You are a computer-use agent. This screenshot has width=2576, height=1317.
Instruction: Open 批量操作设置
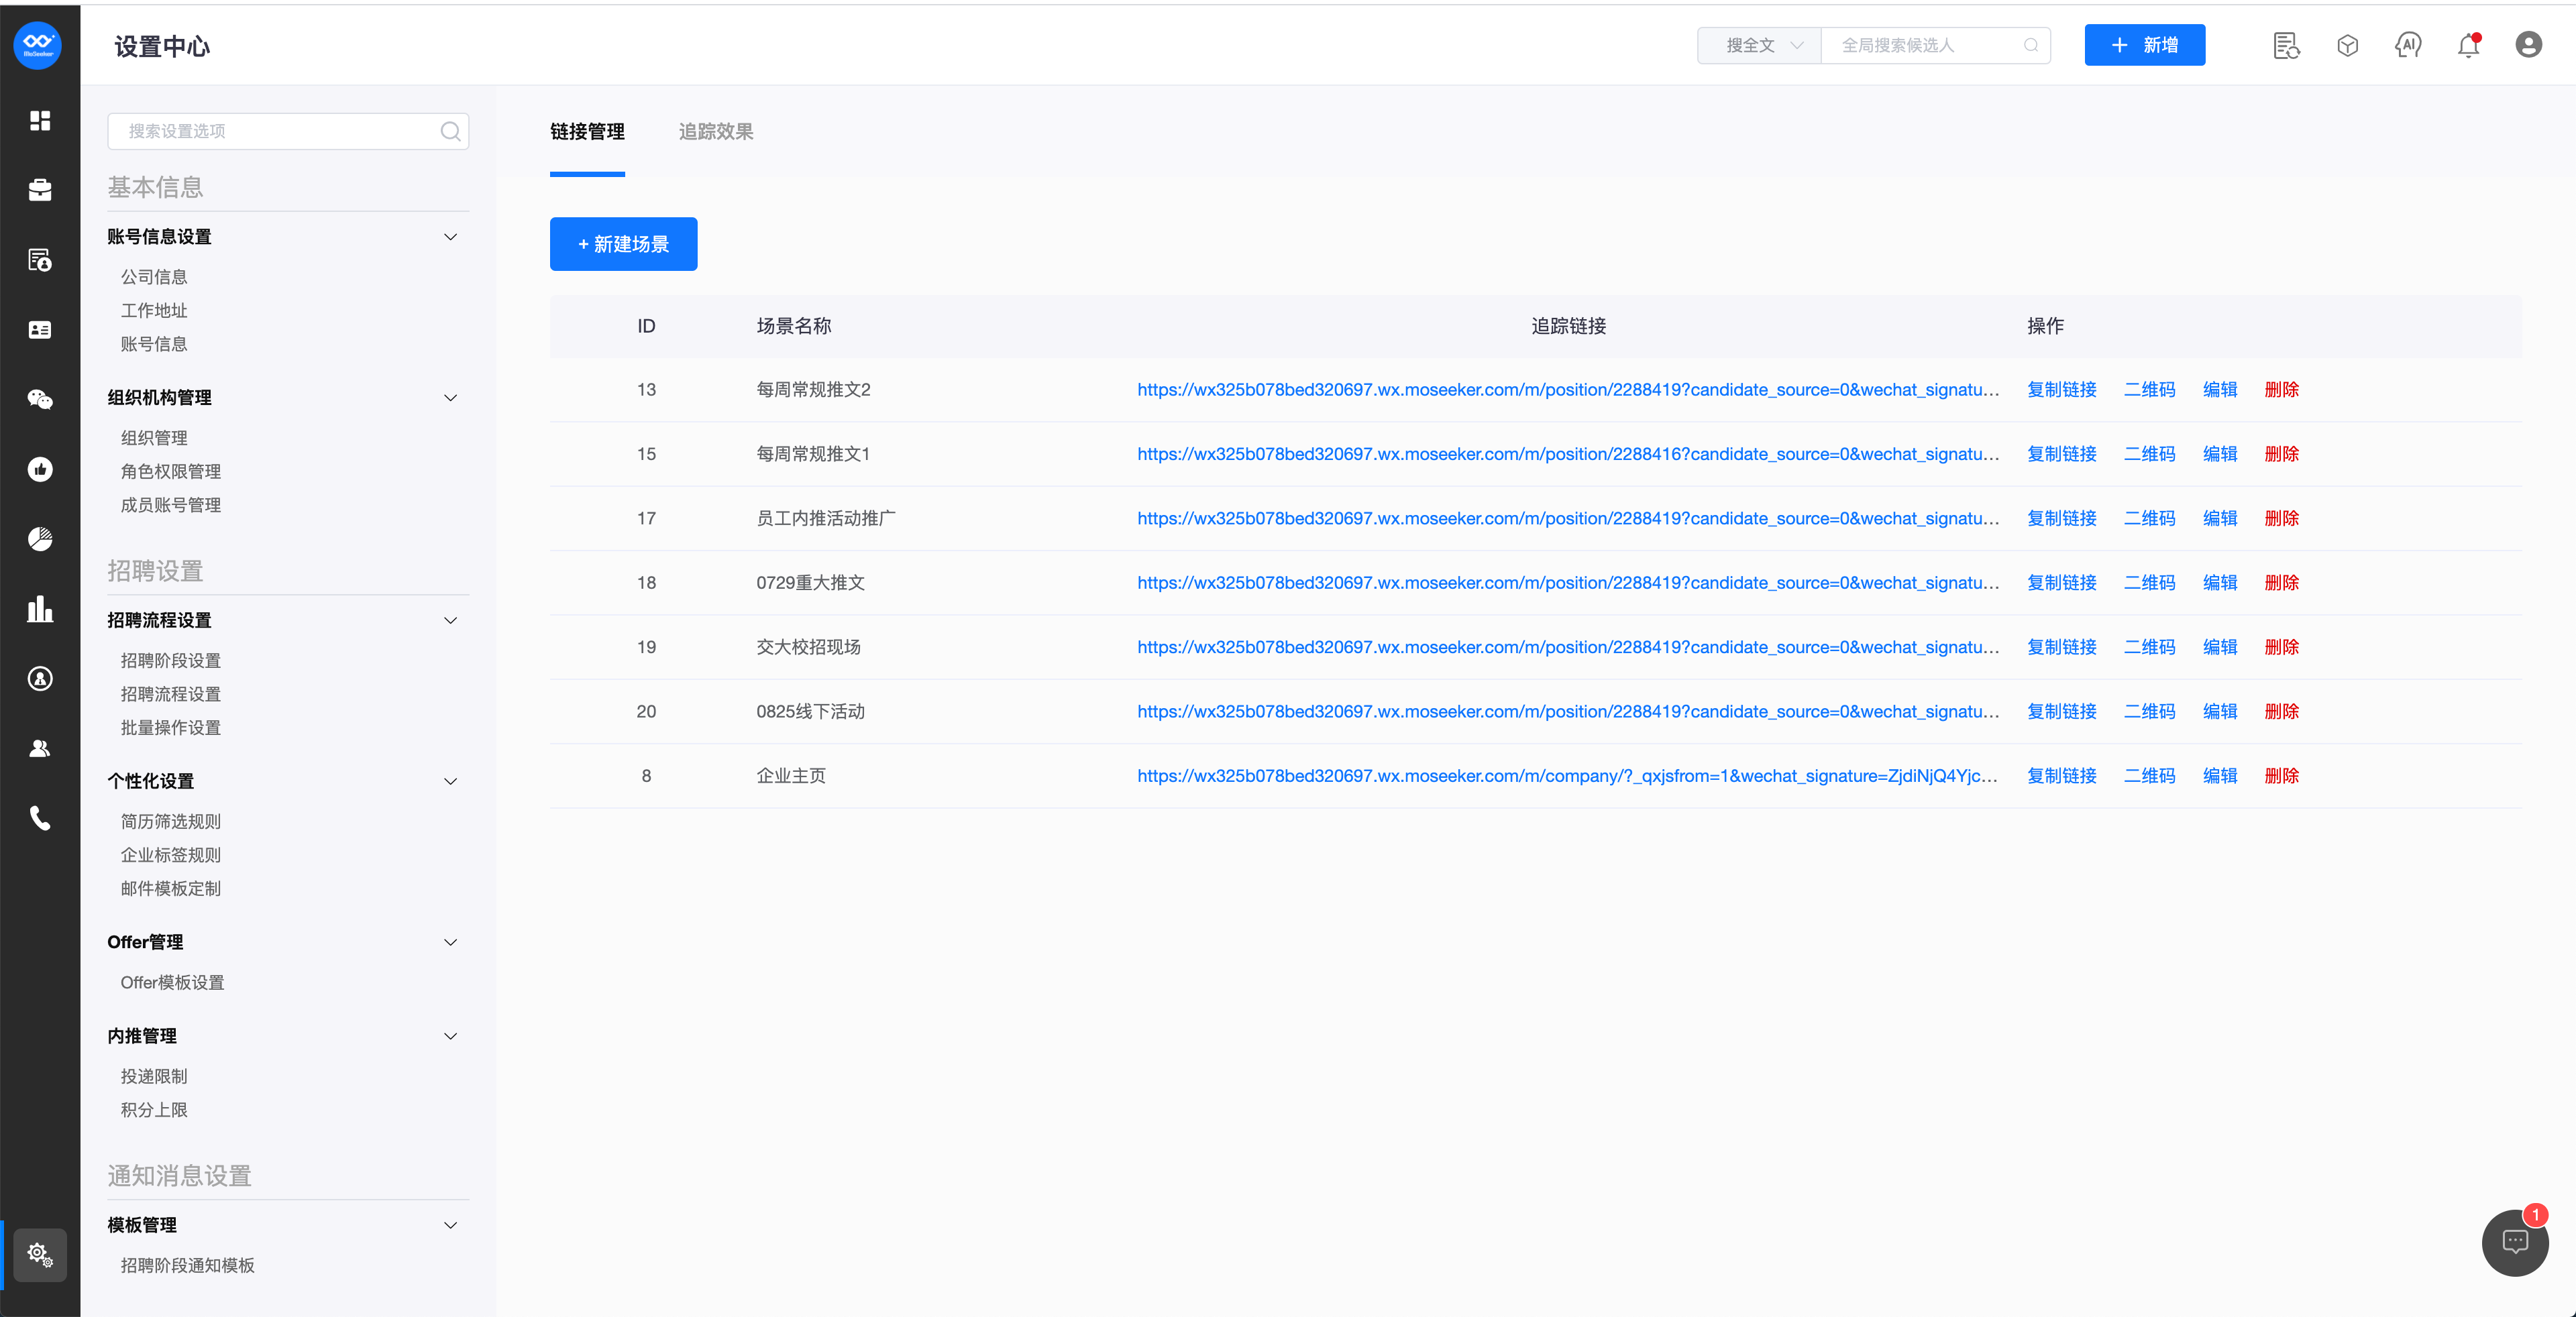[171, 728]
